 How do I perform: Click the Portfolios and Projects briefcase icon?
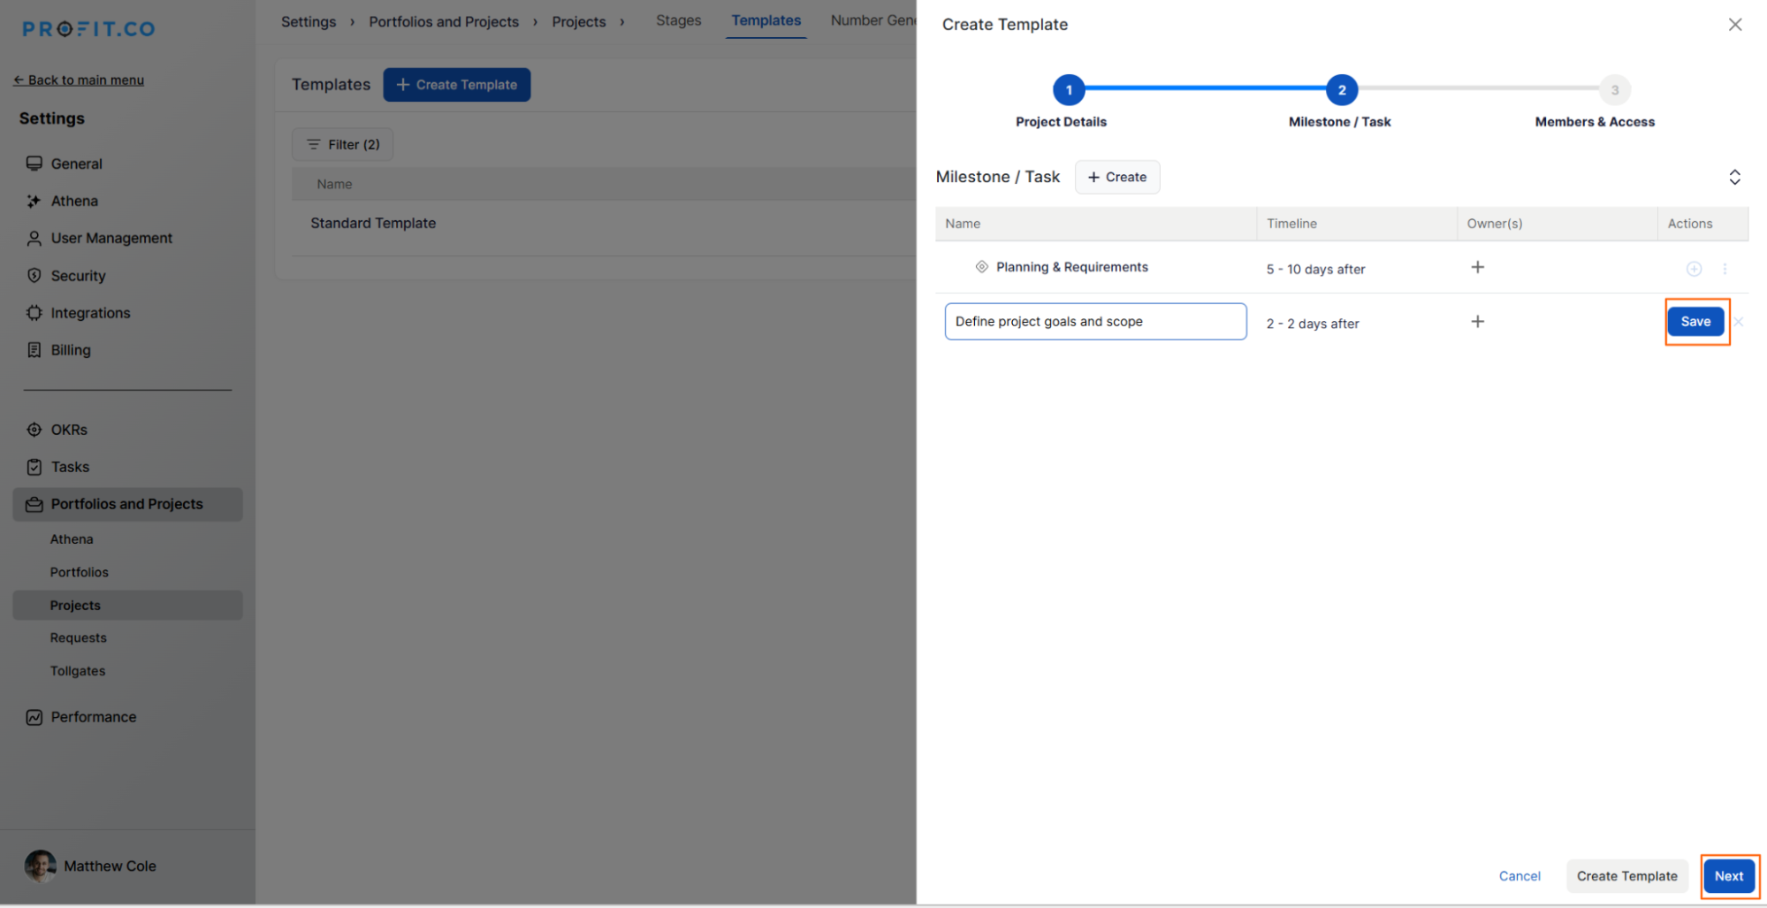(34, 504)
